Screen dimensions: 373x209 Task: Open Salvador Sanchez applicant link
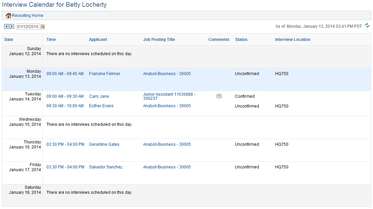pos(106,167)
